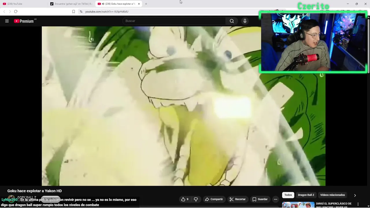Image resolution: width=370 pixels, height=208 pixels.
Task: Open the DIRIGÍ EL SUPERCLÁSICO video title
Action: point(334,205)
